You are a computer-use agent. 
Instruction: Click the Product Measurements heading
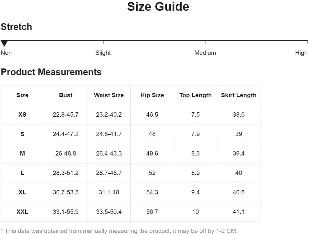click(x=51, y=72)
